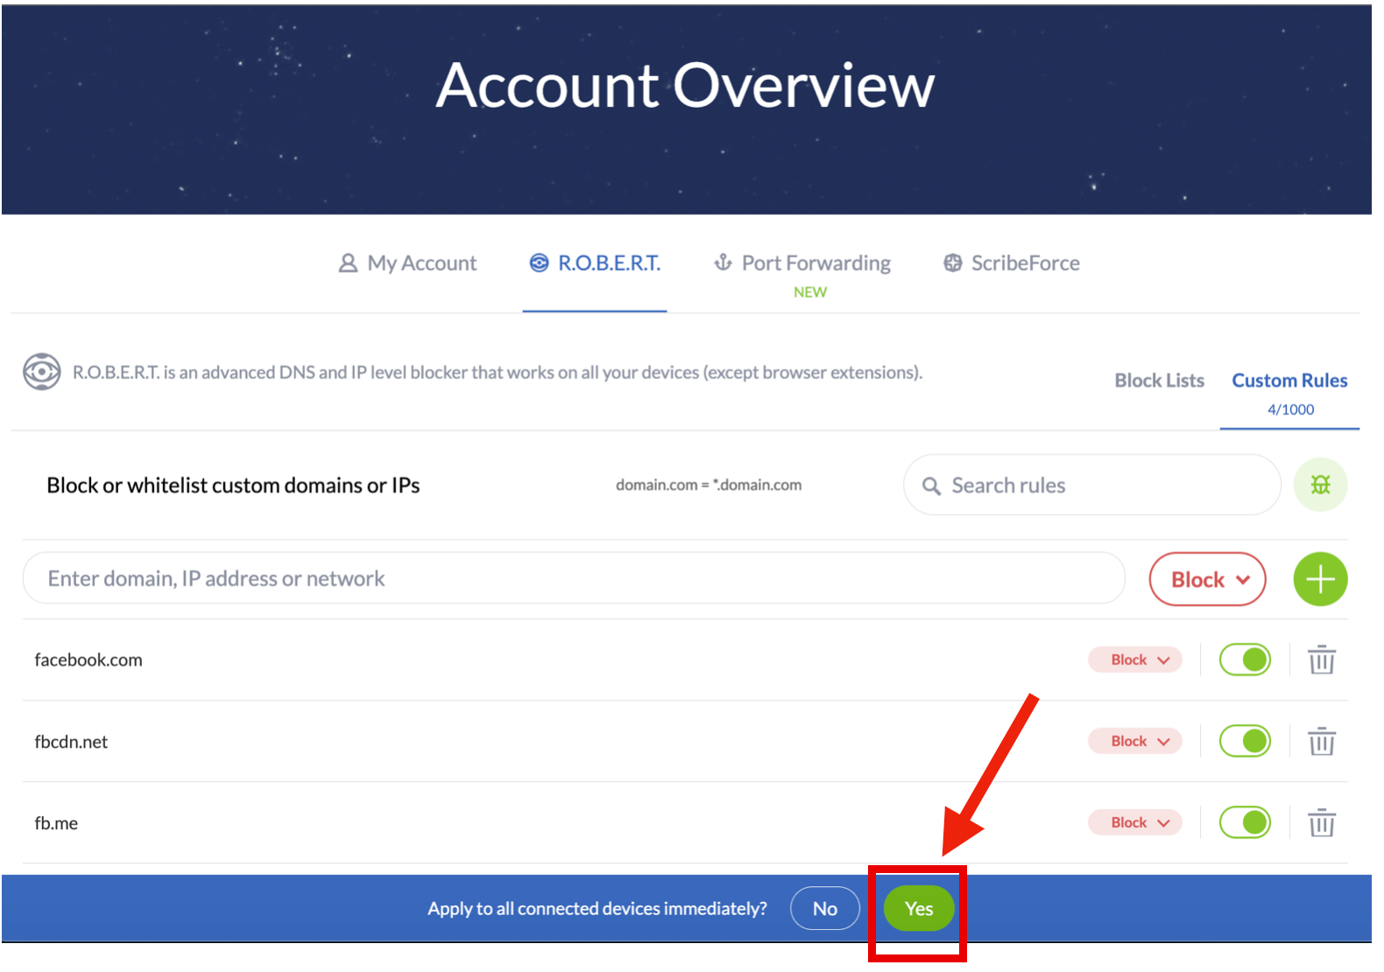This screenshot has width=1384, height=972.
Task: Click the green plus add rule button
Action: (1319, 579)
